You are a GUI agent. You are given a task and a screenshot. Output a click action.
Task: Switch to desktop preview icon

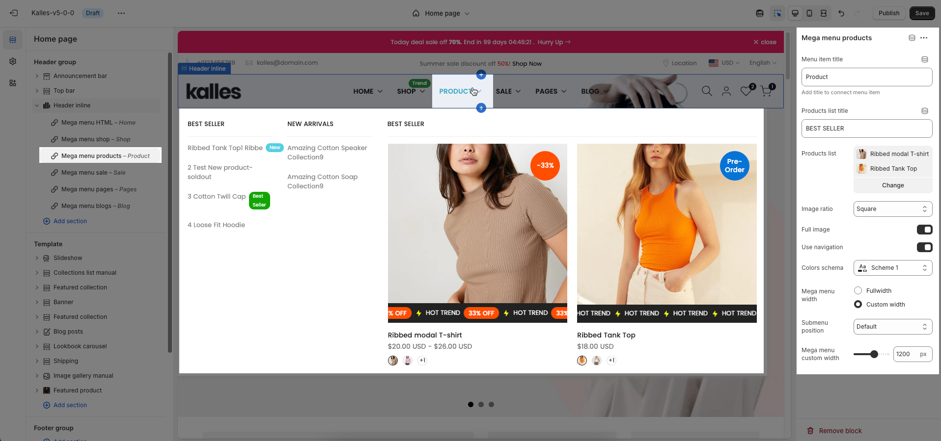(795, 13)
